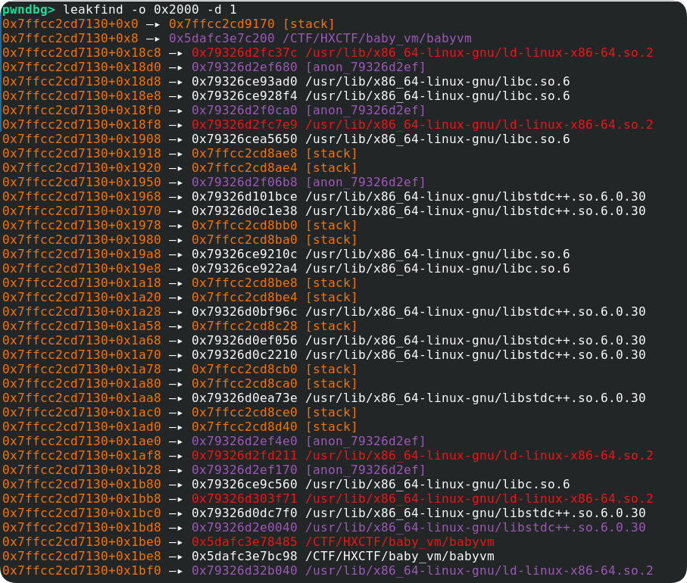Select libc address 0x79326ce922a4
The width and height of the screenshot is (687, 583).
[x=245, y=268]
